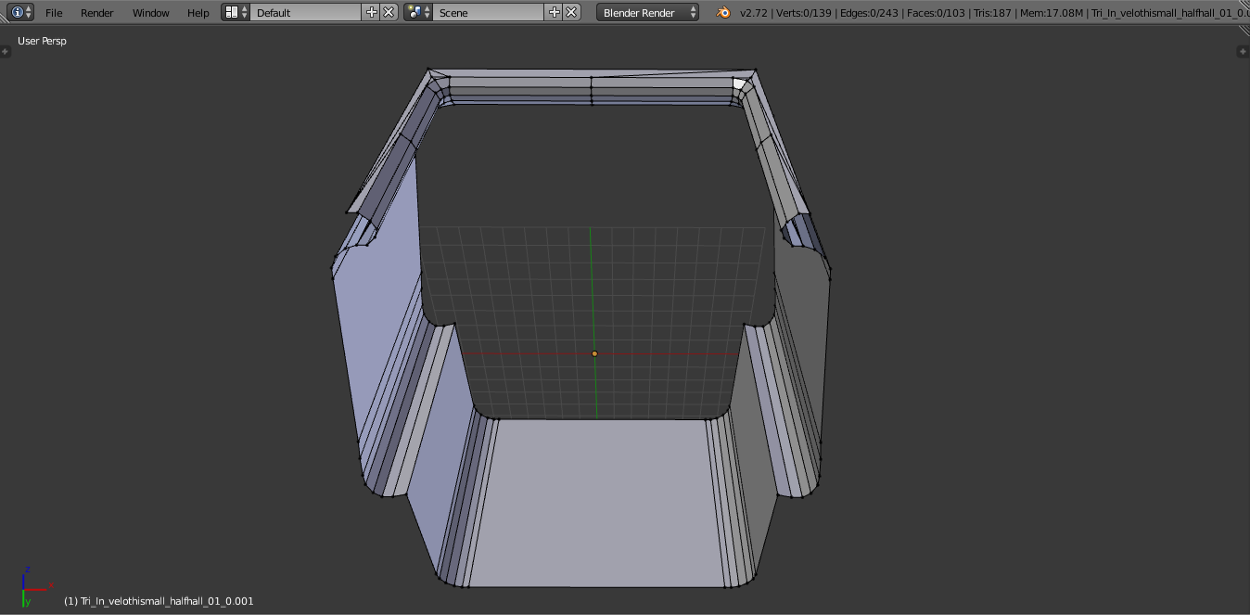Expand the properties region plus on viewport's right edge

point(1244,51)
